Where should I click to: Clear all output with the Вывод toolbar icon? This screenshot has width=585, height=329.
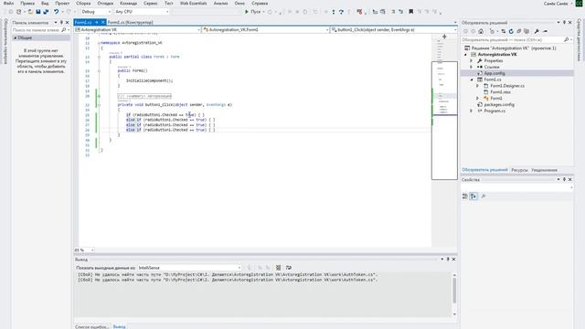278,268
